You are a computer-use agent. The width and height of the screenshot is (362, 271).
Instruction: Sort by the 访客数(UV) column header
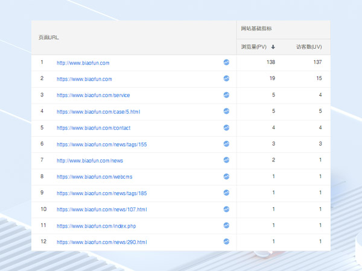pyautogui.click(x=309, y=47)
